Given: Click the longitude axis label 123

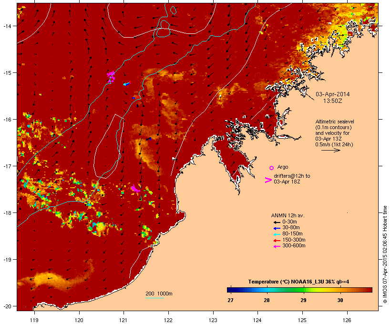Looking at the screenshot, I should coord(213,320).
